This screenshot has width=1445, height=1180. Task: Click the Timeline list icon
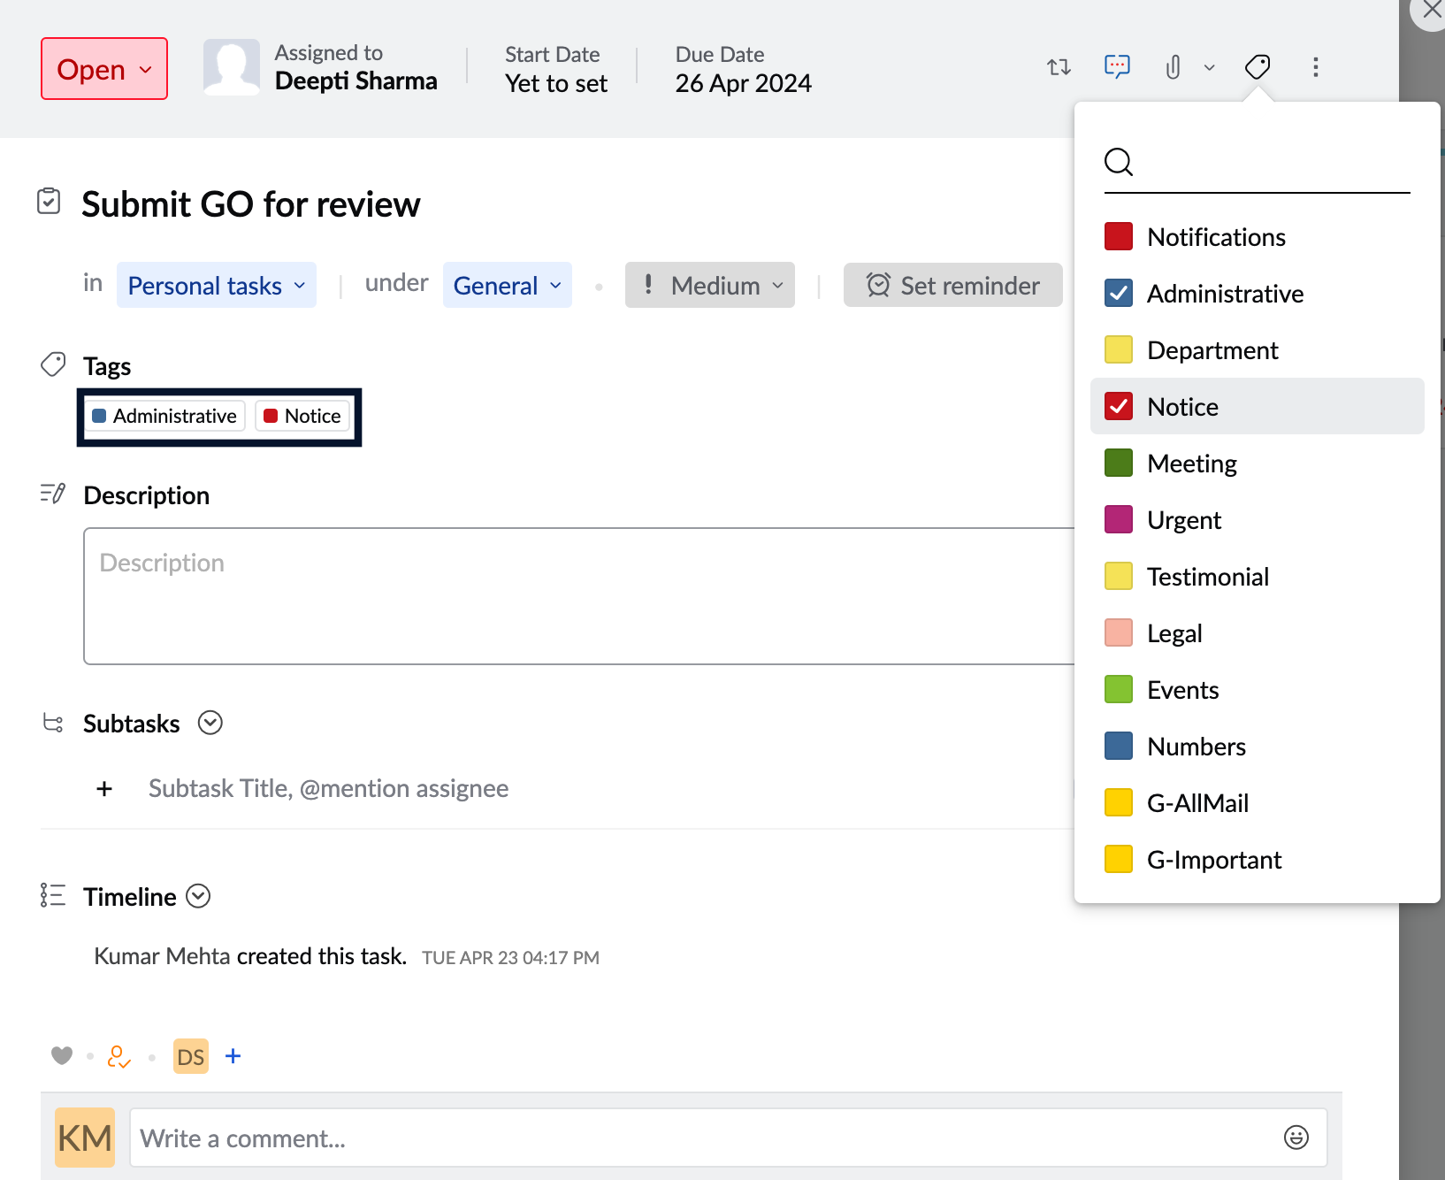(53, 895)
